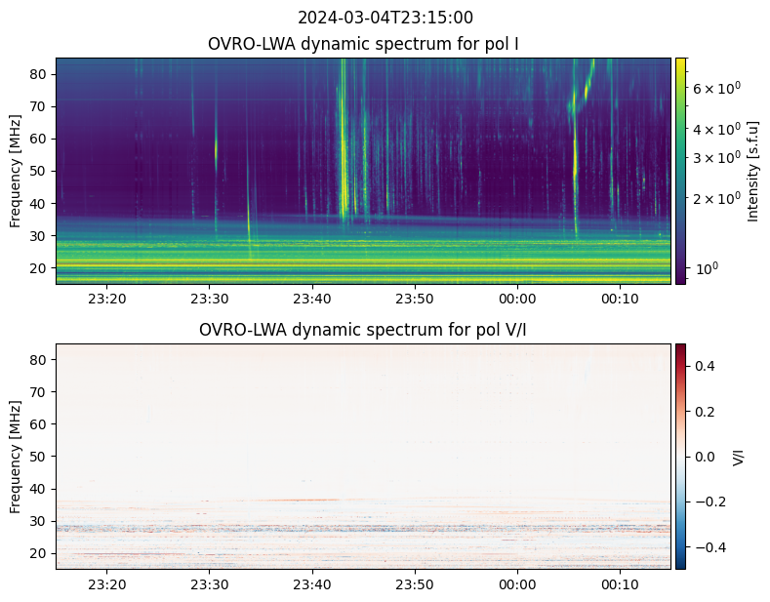
Task: Click the 00:00 time tick on the bottom plot
Action: tap(517, 583)
